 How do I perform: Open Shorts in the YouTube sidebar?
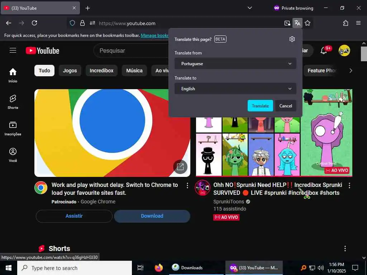click(13, 102)
